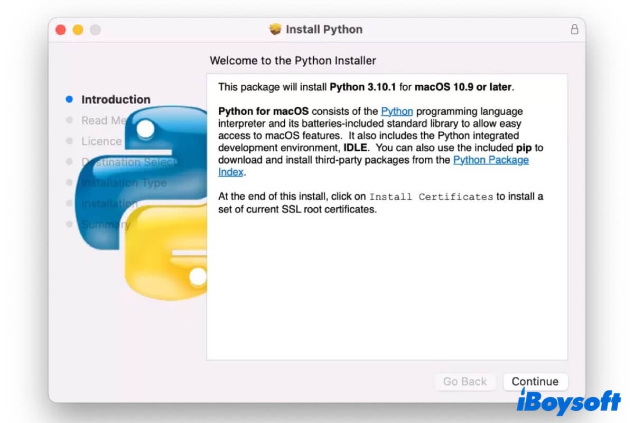Screen dimensions: 634x423
Task: Click the Install Python window title
Action: (323, 30)
